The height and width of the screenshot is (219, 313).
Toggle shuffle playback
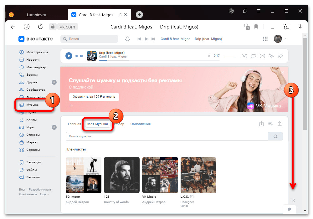(244, 56)
